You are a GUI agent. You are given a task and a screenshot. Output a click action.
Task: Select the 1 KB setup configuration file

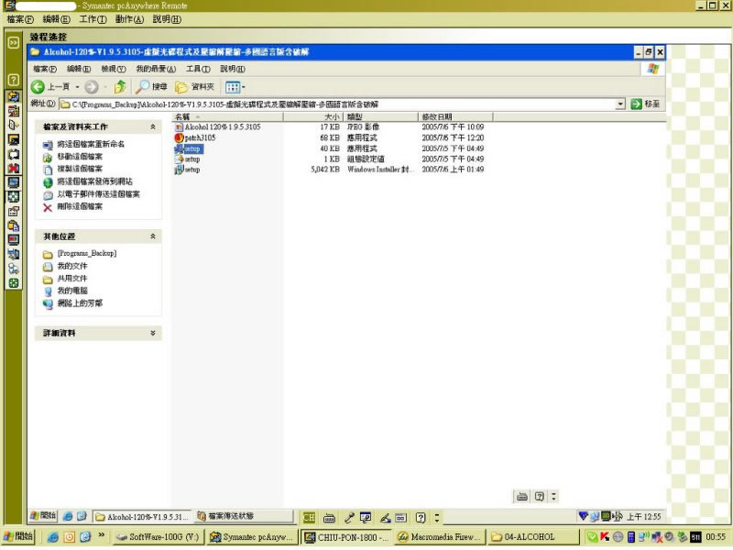click(x=188, y=159)
